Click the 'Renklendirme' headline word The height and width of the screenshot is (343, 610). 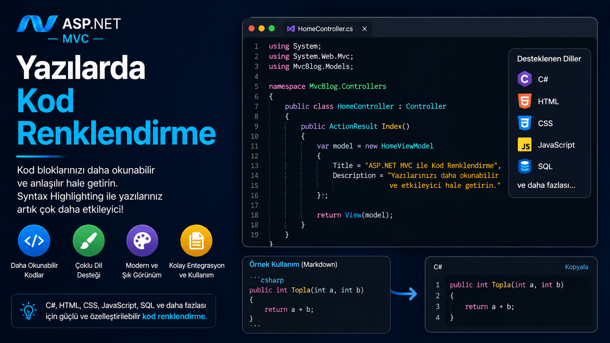click(x=116, y=133)
